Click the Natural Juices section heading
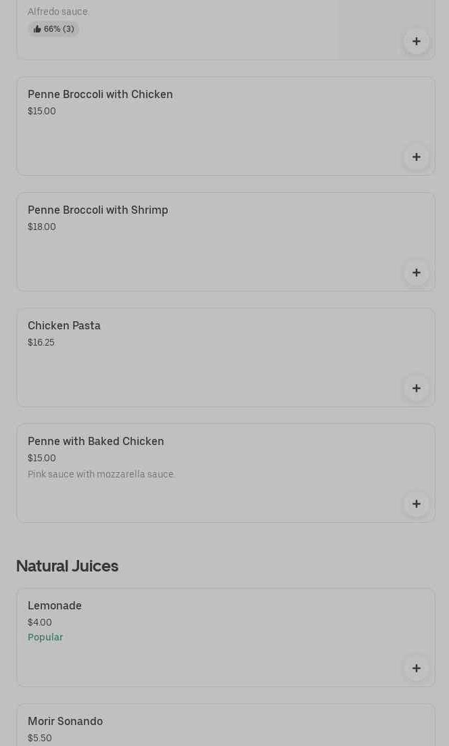This screenshot has width=449, height=746. (67, 566)
